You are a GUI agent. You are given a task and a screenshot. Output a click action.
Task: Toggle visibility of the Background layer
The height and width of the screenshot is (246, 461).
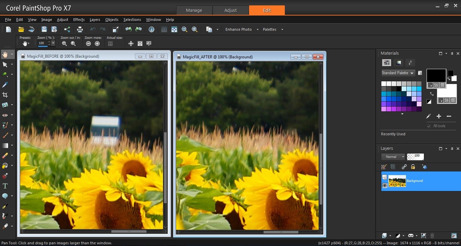(384, 186)
